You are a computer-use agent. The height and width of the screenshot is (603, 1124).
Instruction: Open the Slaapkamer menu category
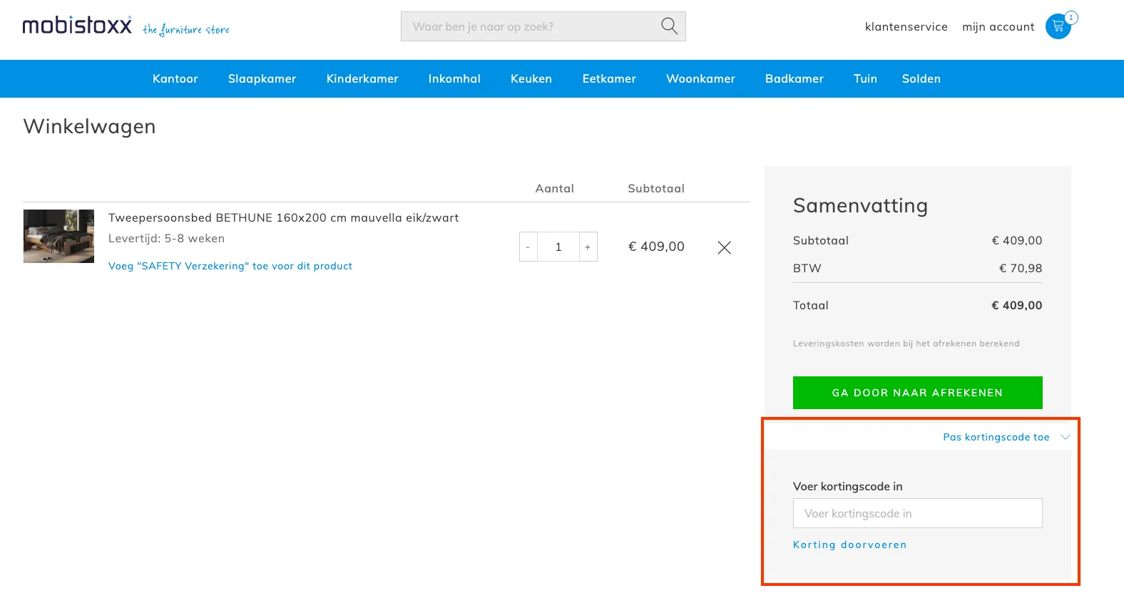tap(262, 78)
